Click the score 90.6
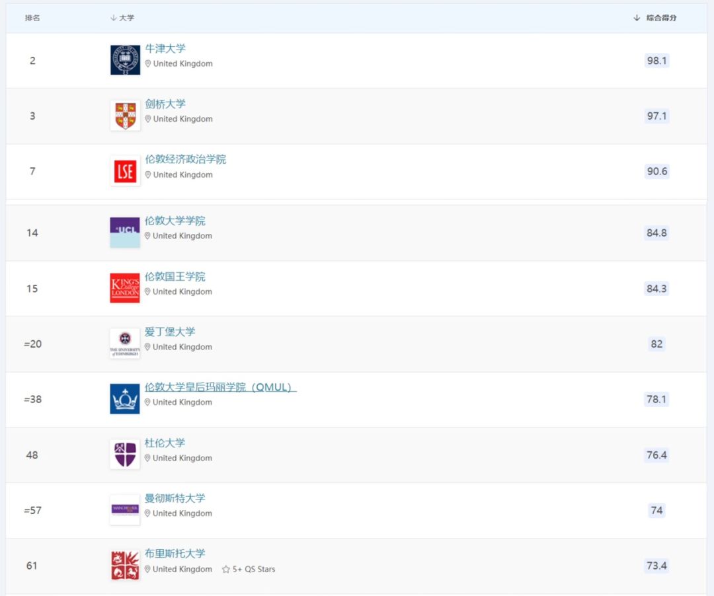The height and width of the screenshot is (596, 714). click(656, 172)
